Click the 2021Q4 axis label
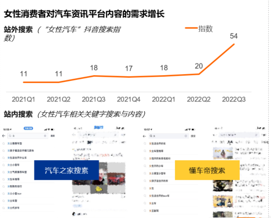 (128, 99)
